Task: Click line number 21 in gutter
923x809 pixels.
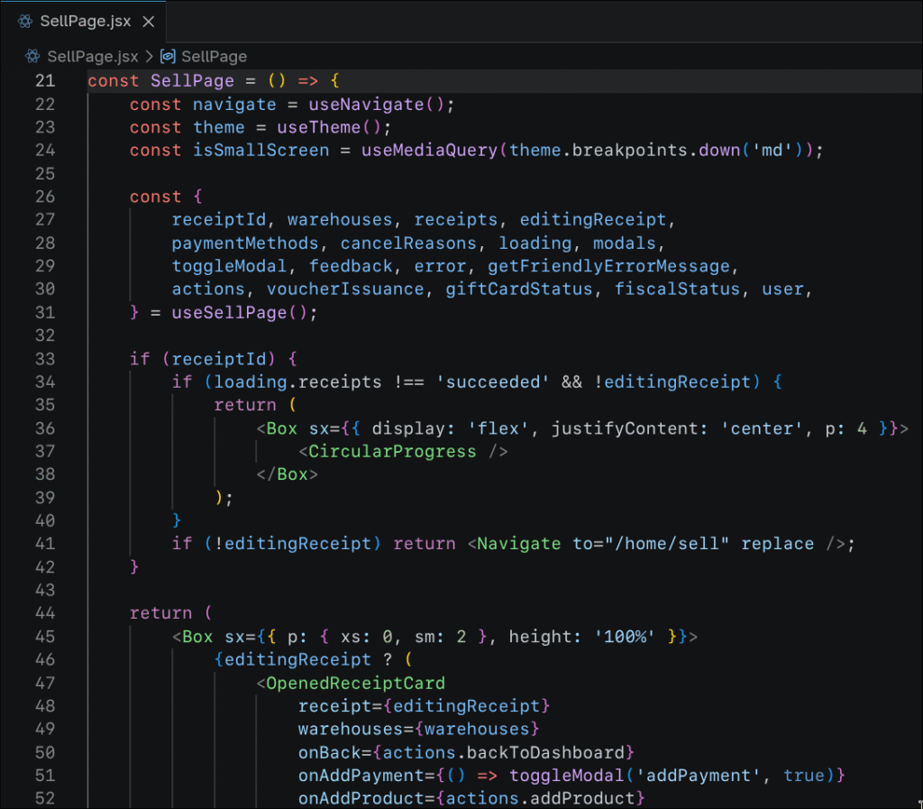Action: click(45, 80)
